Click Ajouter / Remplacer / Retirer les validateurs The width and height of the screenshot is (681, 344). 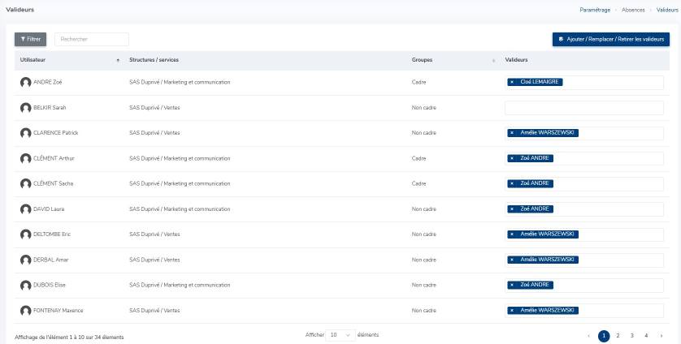tap(610, 39)
